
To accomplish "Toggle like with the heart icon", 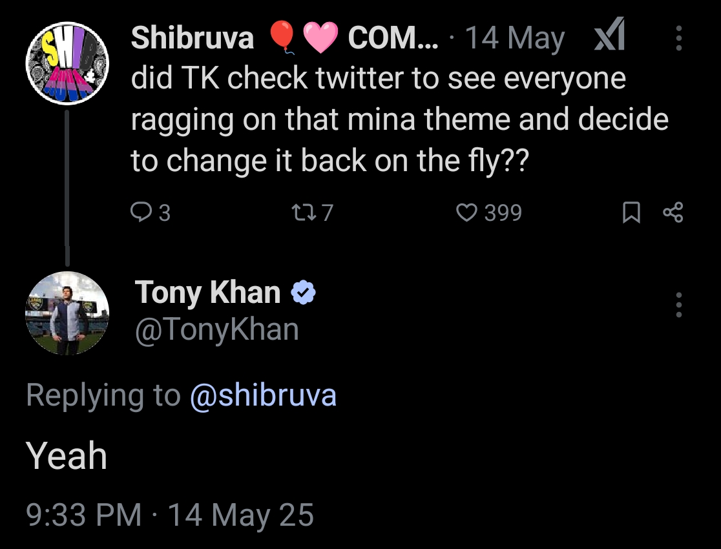I will tap(466, 212).
